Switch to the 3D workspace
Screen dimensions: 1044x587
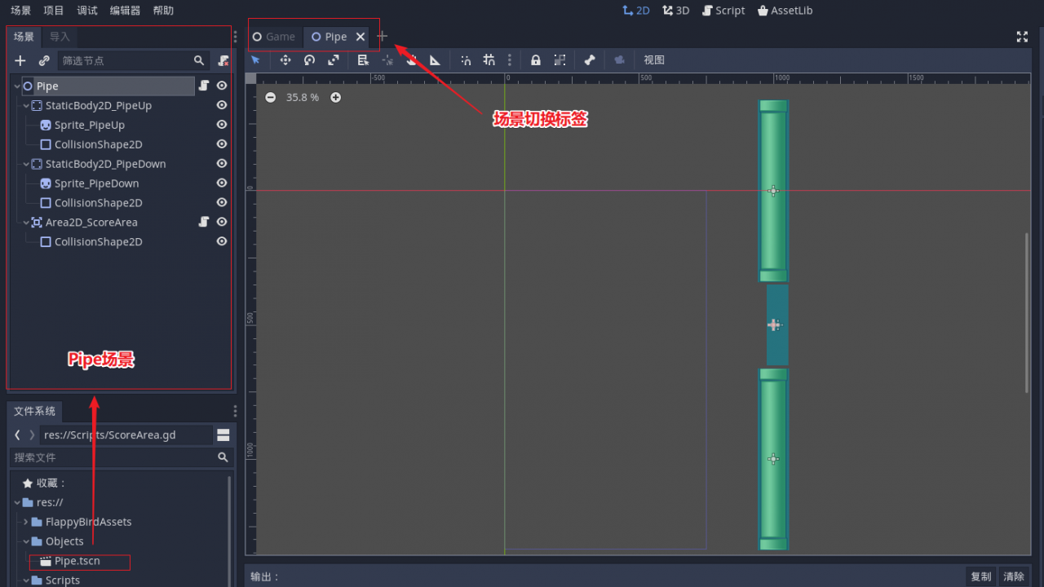pyautogui.click(x=675, y=11)
